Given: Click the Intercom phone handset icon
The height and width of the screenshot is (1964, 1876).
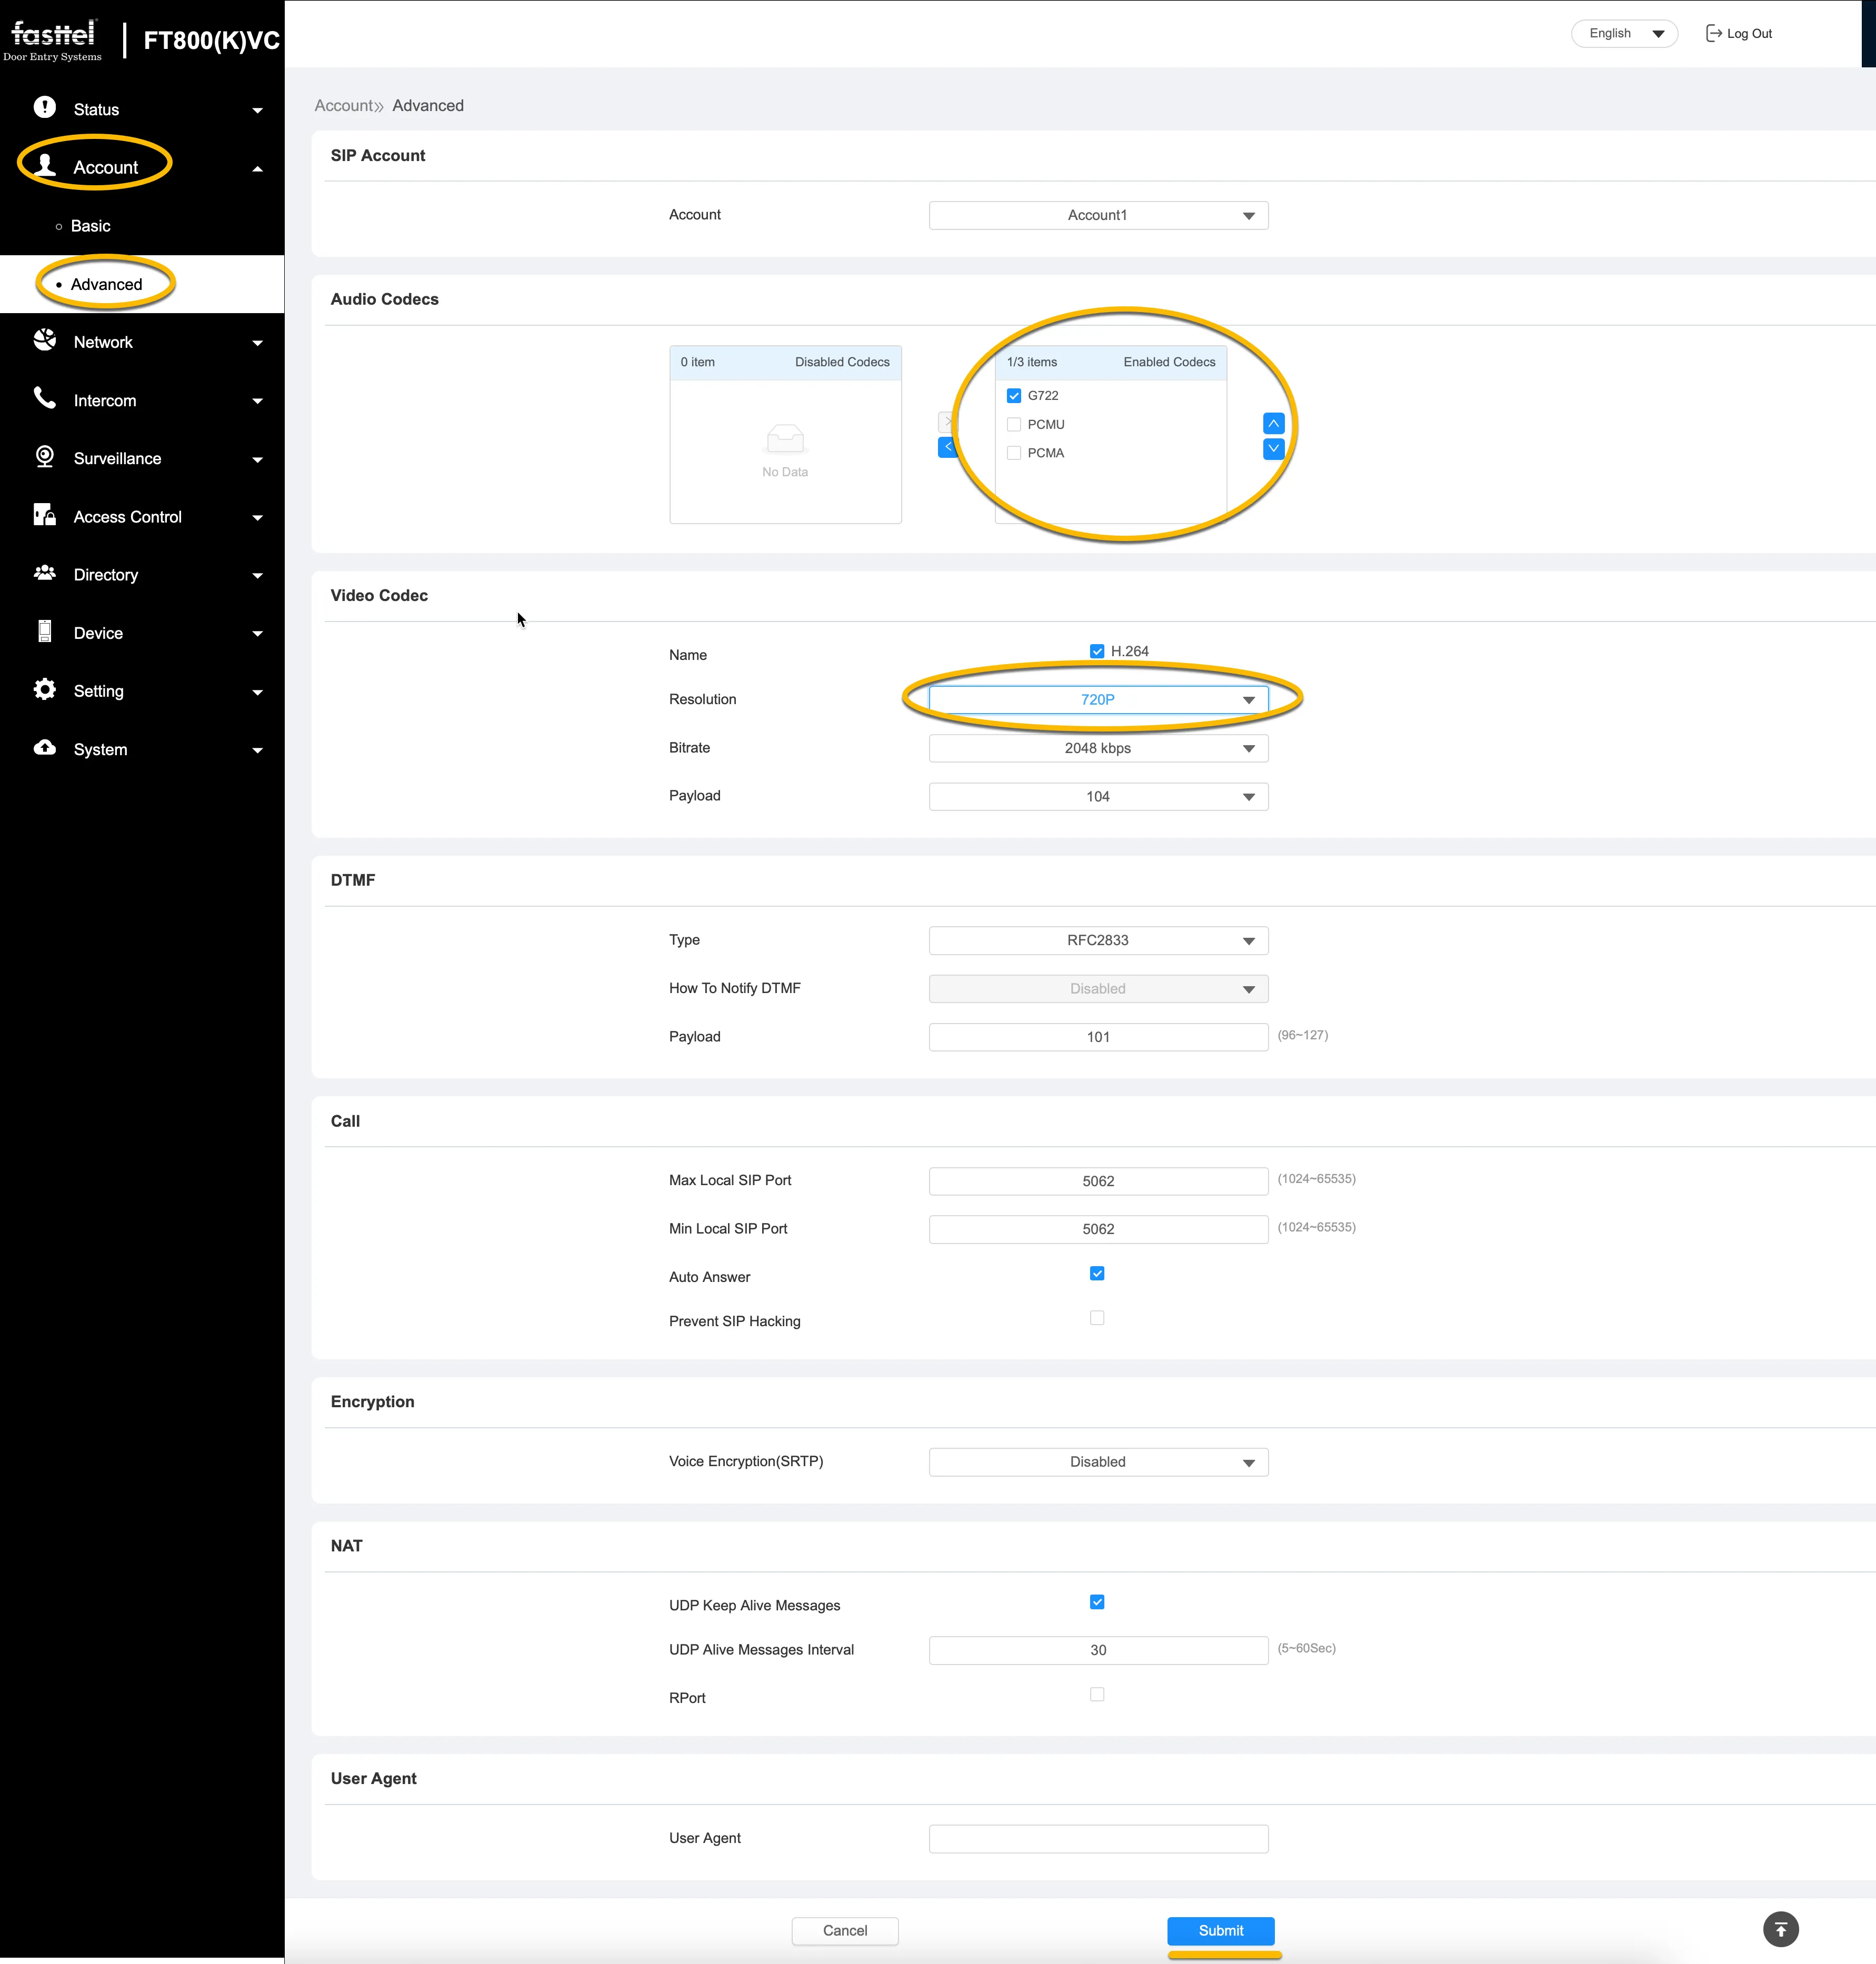Looking at the screenshot, I should coord(45,398).
